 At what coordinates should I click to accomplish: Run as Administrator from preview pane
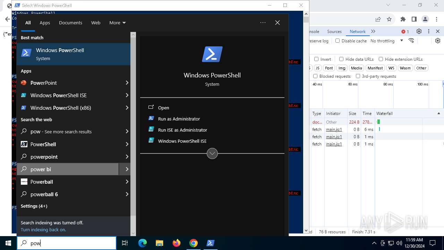coord(179,119)
